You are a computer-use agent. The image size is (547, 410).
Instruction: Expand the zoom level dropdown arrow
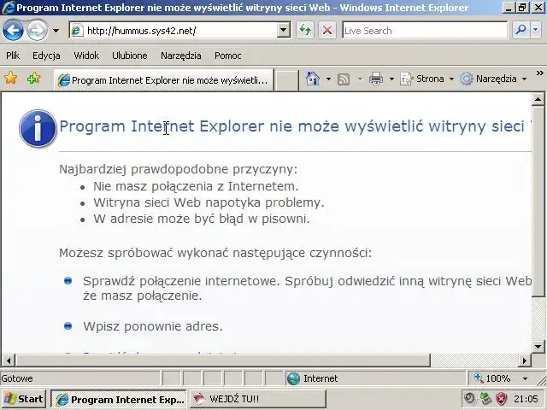525,378
